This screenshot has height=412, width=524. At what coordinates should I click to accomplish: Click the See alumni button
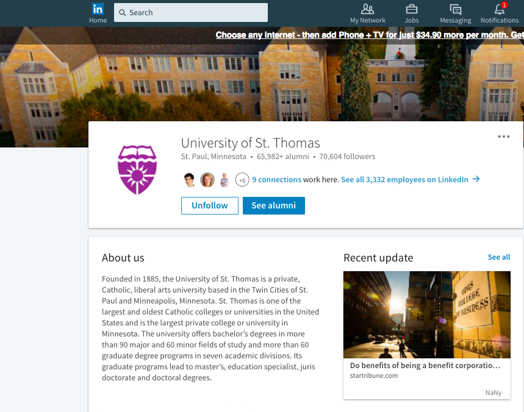(273, 205)
